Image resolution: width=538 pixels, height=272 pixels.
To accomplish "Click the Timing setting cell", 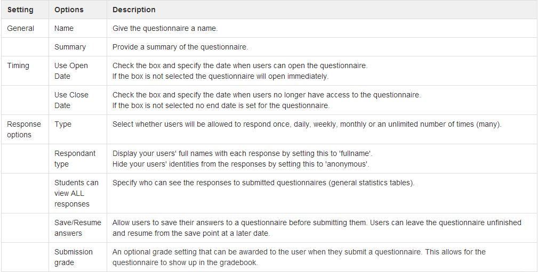I will pos(18,65).
